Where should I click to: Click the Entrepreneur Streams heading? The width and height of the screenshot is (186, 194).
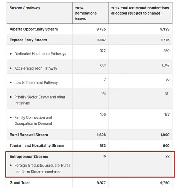[x=29, y=157]
